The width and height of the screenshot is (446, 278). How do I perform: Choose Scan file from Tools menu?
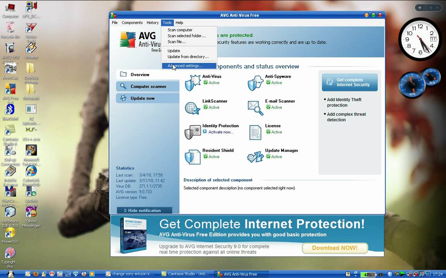coord(189,42)
